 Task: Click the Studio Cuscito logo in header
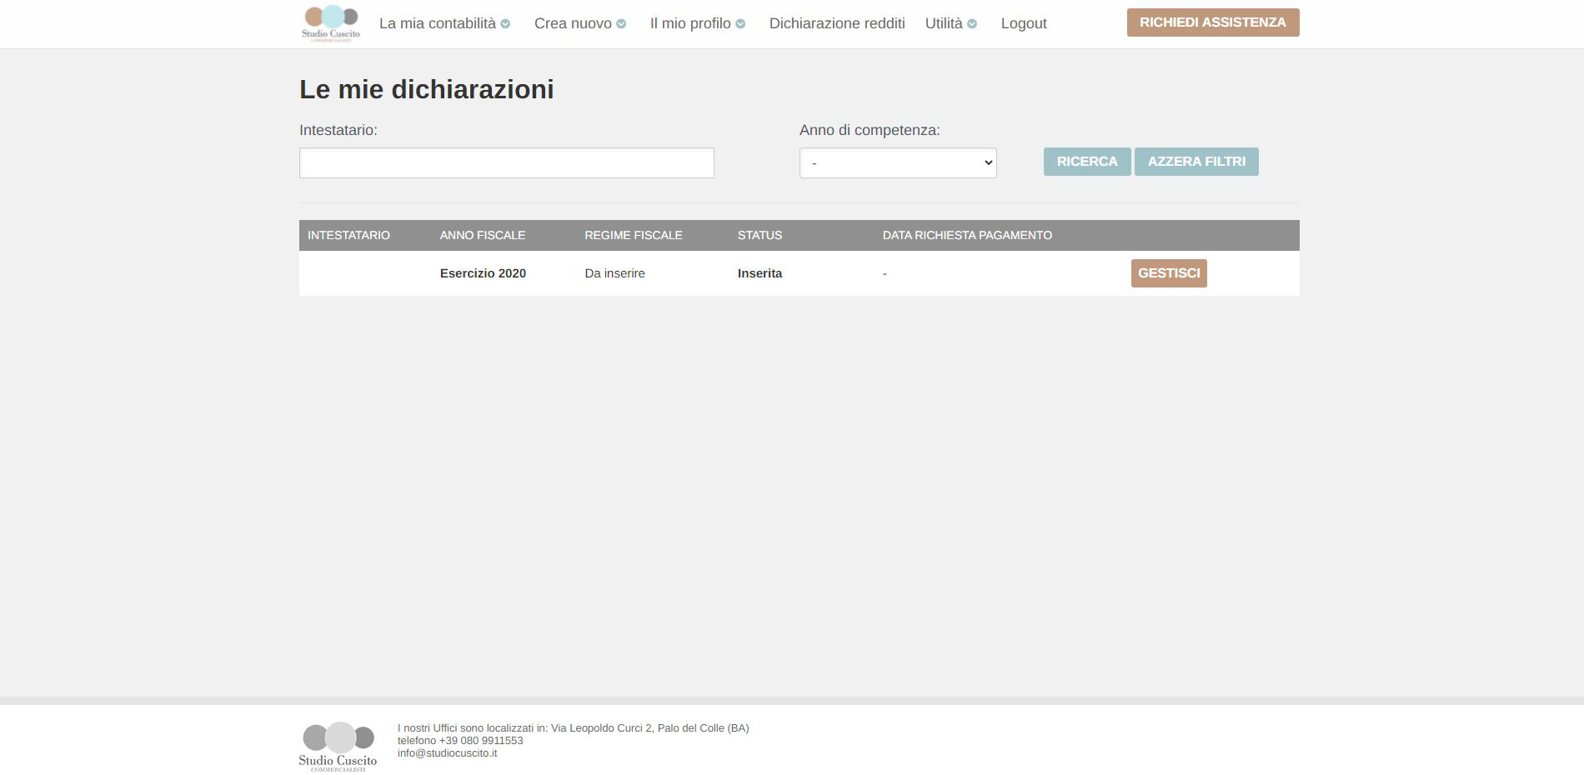tap(331, 23)
